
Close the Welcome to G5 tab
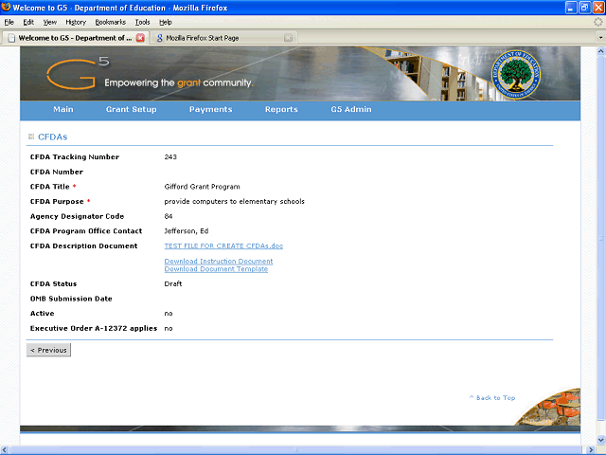(140, 38)
